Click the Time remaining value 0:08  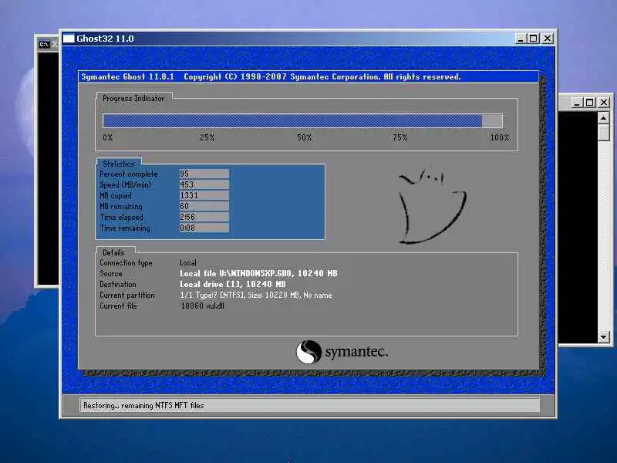(204, 228)
